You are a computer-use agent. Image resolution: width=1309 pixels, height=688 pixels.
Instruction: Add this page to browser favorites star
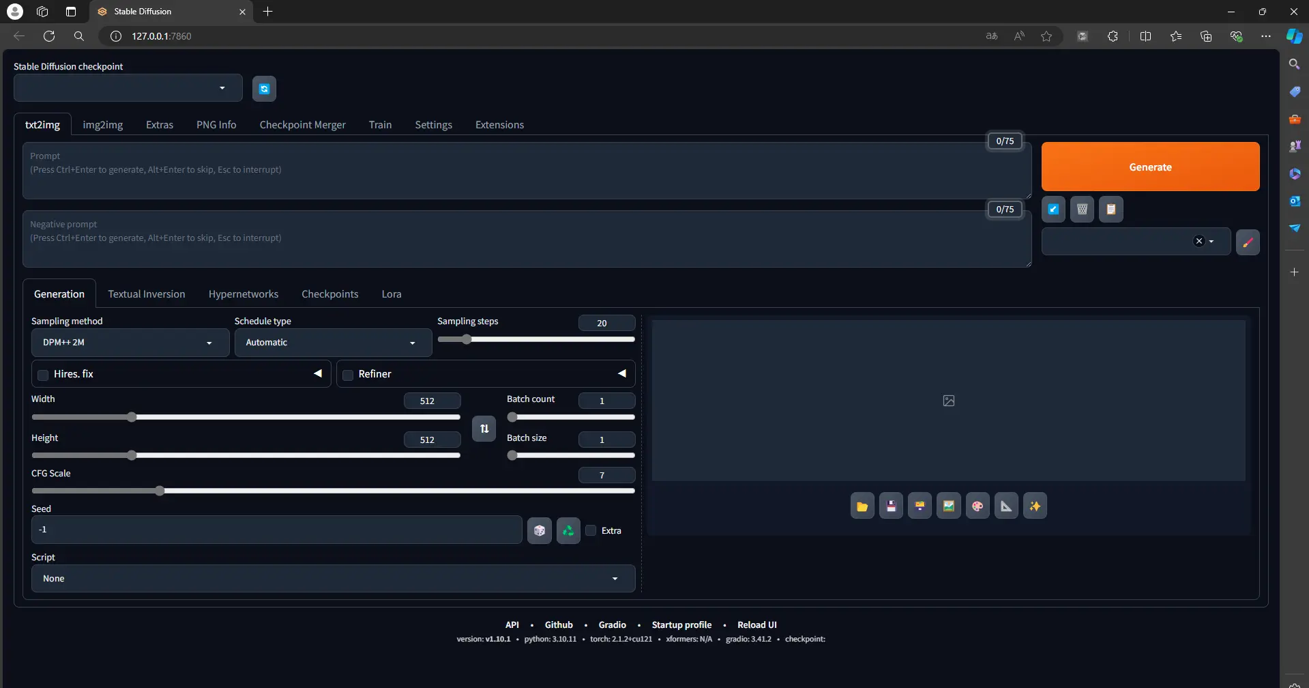pos(1046,36)
